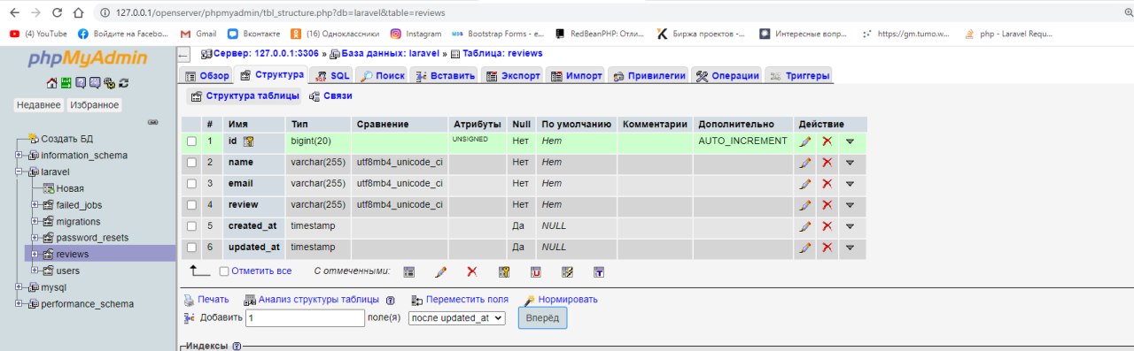Click the index icon for marked columns

(567, 272)
